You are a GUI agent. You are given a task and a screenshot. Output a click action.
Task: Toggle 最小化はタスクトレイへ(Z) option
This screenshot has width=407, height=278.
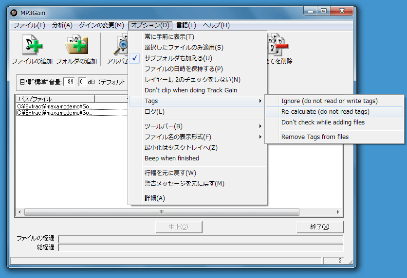198,147
